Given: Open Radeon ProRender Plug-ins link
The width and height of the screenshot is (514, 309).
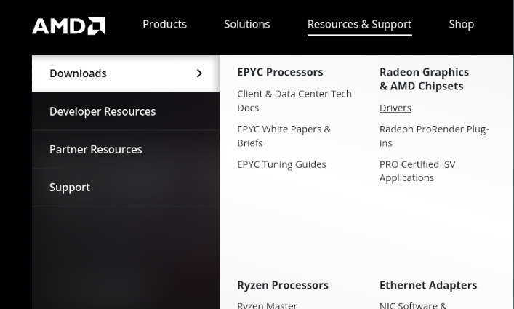Looking at the screenshot, I should tap(434, 136).
